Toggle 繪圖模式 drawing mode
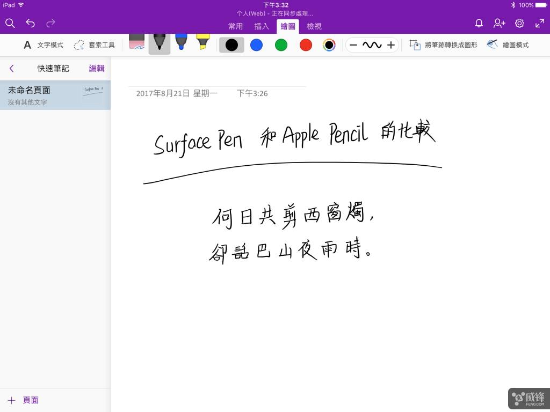This screenshot has width=550, height=412. click(x=508, y=45)
